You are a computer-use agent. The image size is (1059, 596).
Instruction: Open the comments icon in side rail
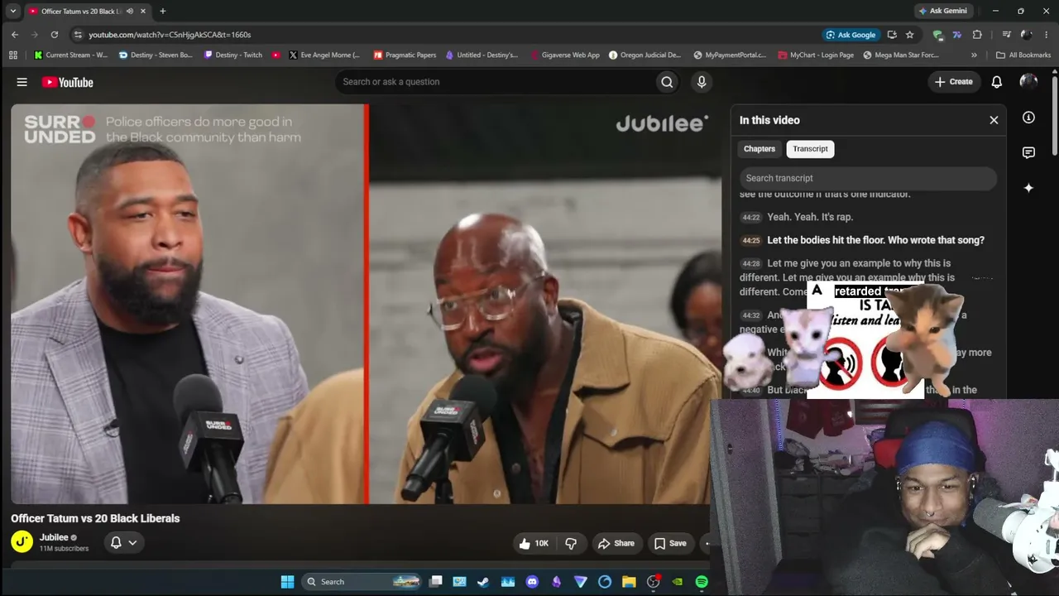pyautogui.click(x=1028, y=152)
